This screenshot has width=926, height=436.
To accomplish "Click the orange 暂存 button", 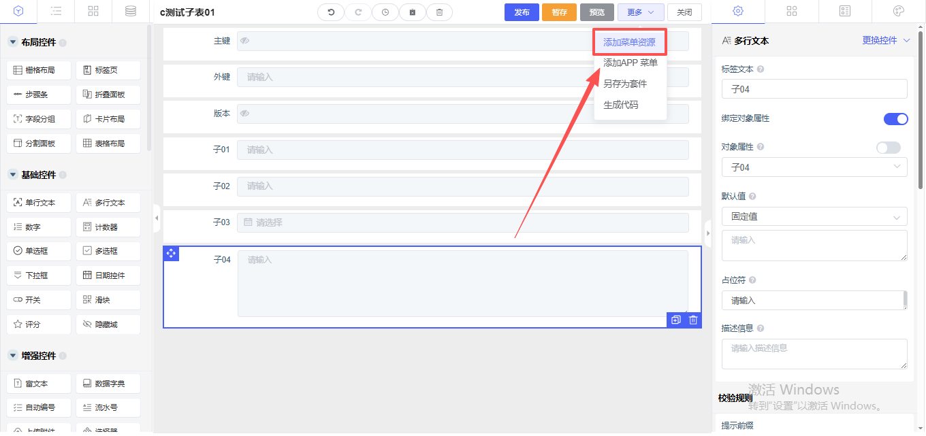I will [559, 12].
